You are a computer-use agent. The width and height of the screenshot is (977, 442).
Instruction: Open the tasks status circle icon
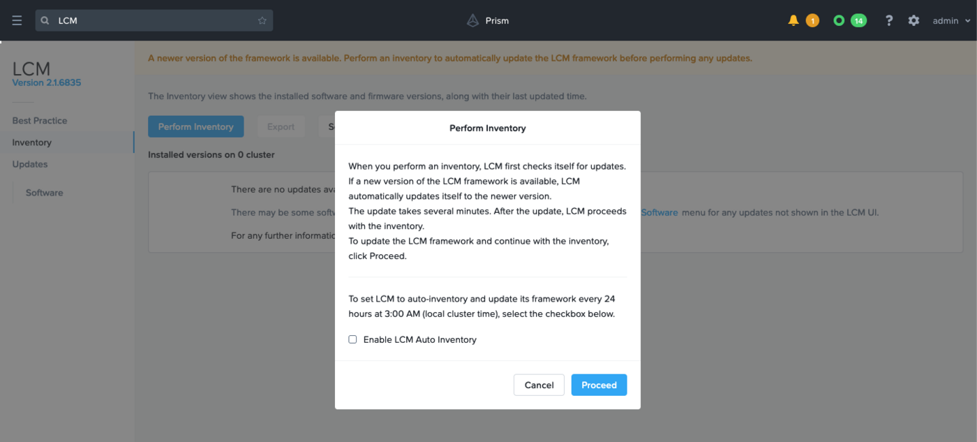tap(839, 20)
